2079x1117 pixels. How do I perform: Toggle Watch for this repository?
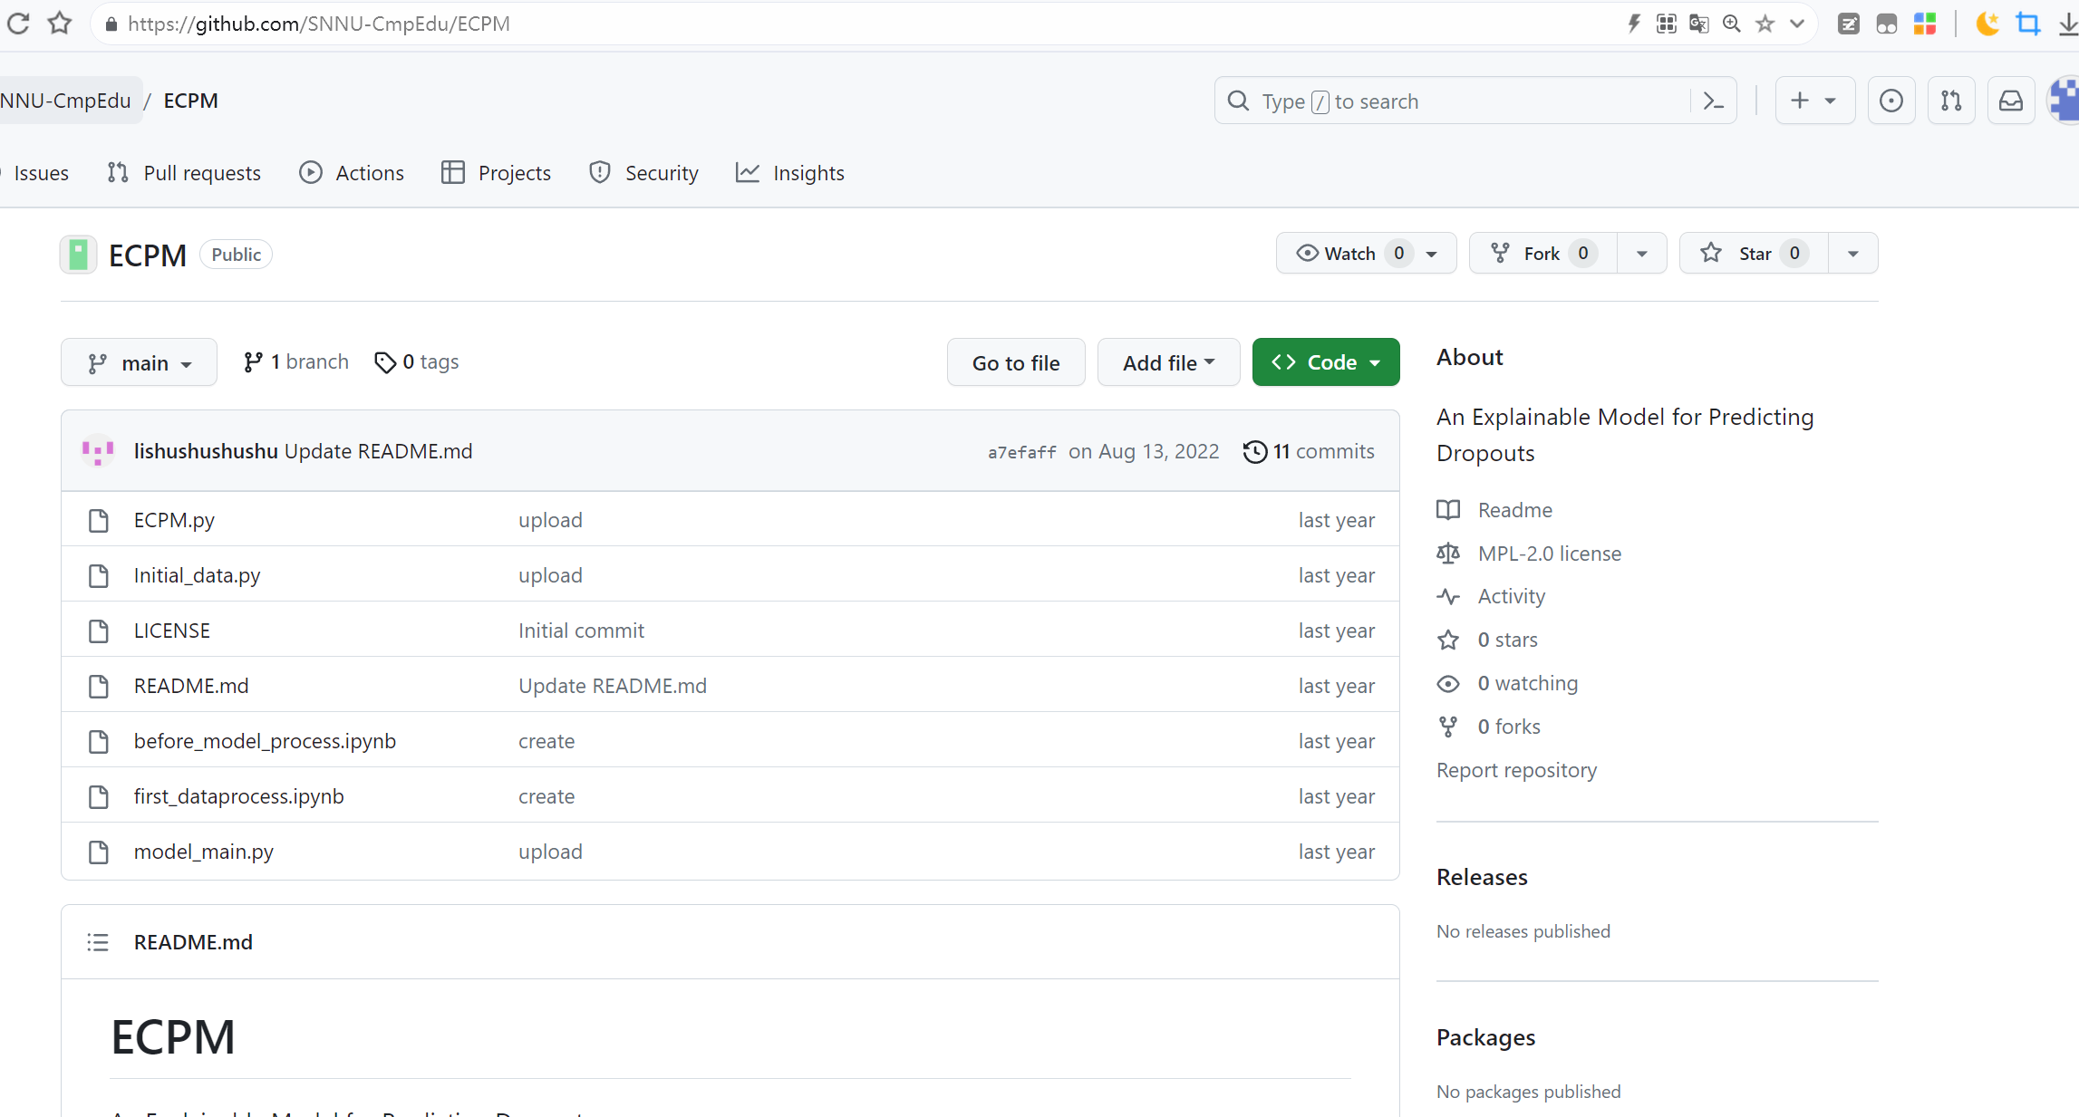pos(1349,254)
